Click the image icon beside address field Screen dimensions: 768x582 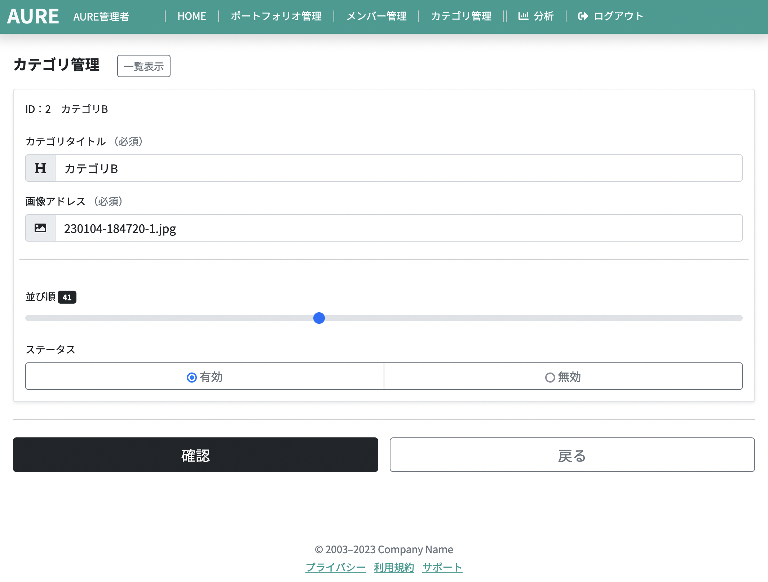(x=40, y=228)
